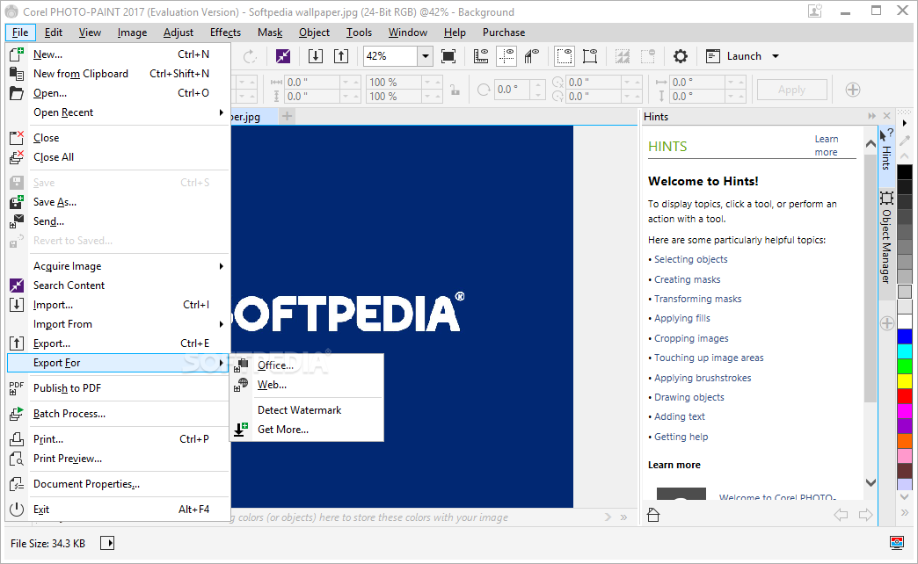This screenshot has height=564, width=918.
Task: Click the Hints home icon
Action: pos(653,515)
